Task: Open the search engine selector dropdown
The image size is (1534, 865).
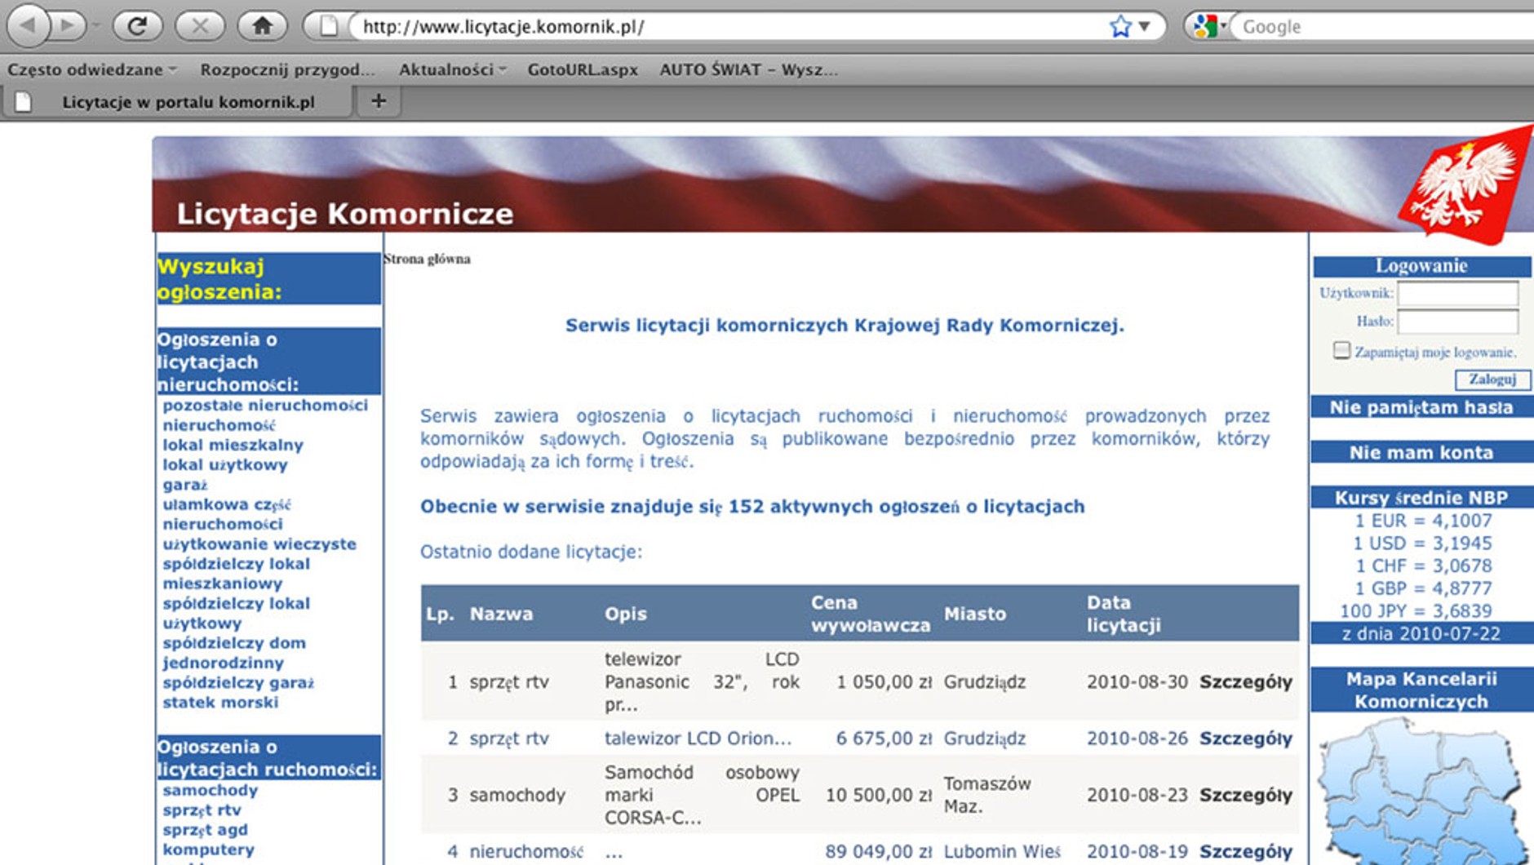Action: 1211,26
